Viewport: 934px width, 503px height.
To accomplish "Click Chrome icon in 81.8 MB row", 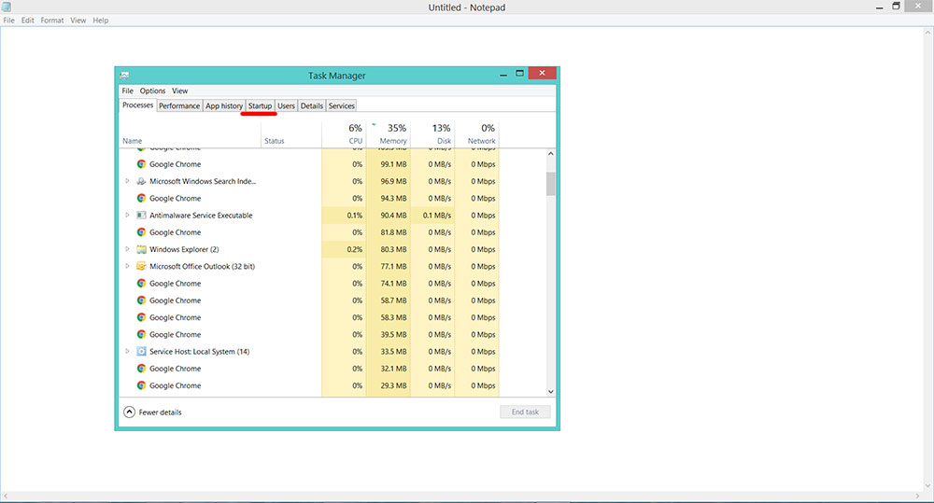I will point(141,232).
